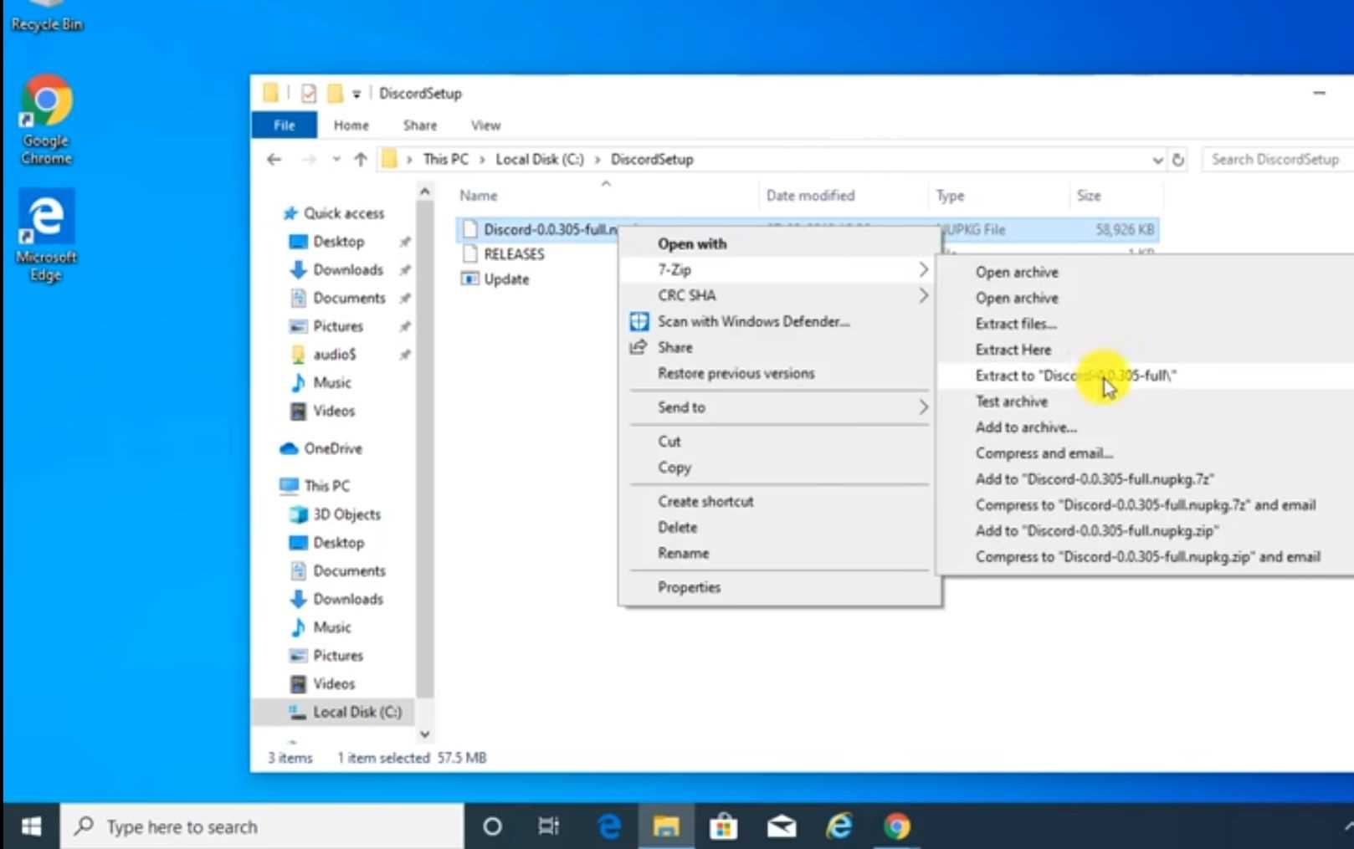Choose Restore previous versions
Screen dimensions: 1354x849
(x=779, y=373)
